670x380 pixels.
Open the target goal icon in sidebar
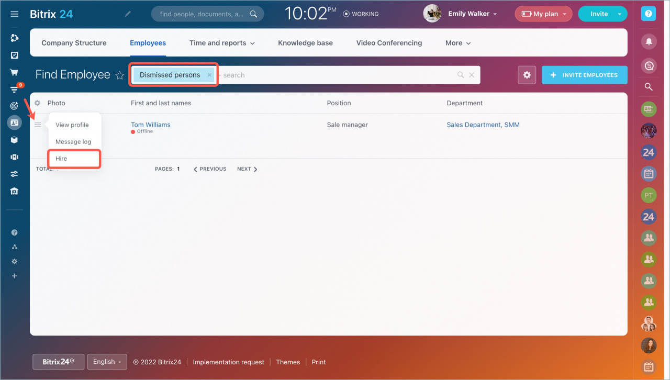(14, 106)
